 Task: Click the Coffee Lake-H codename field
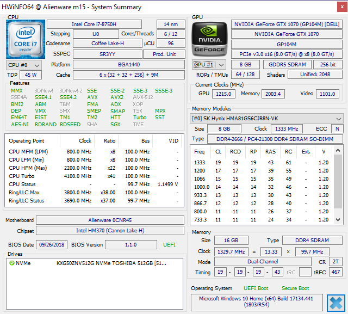pyautogui.click(x=108, y=44)
